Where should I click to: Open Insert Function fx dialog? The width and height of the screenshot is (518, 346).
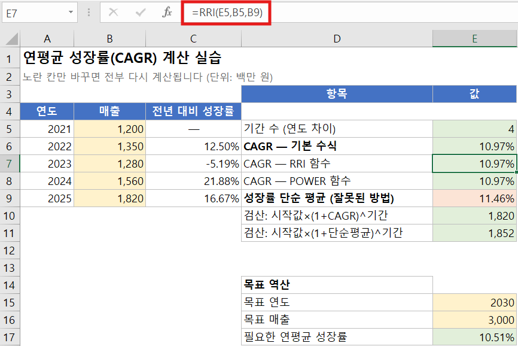tap(167, 13)
